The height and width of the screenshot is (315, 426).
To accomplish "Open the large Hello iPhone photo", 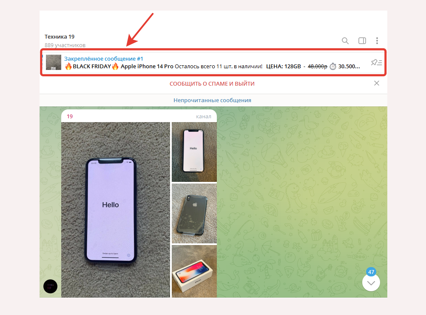I will point(116,209).
